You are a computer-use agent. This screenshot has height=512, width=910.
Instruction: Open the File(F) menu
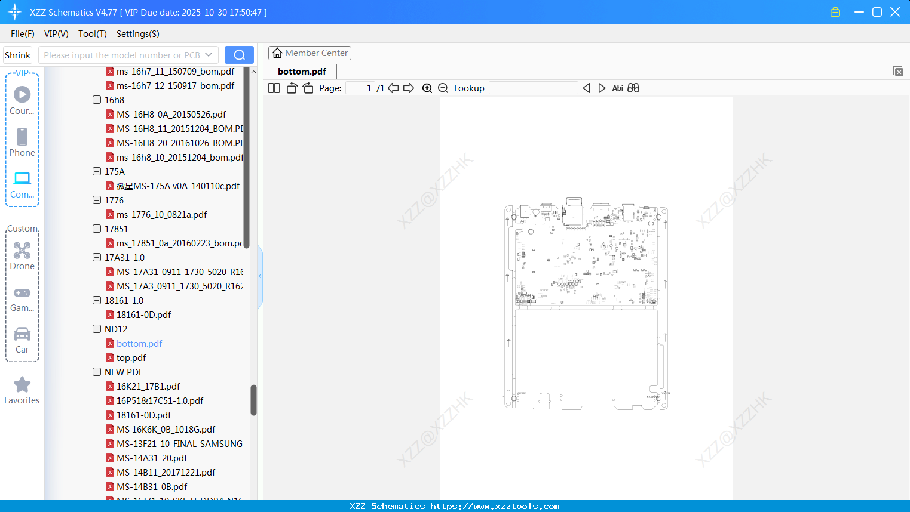click(23, 34)
